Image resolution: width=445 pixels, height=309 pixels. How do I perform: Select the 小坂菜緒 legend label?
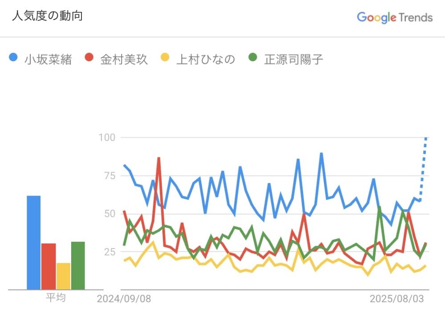[48, 59]
